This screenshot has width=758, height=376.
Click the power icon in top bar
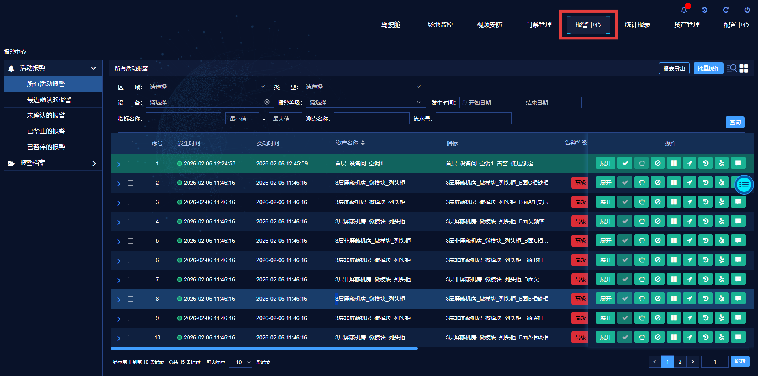747,10
